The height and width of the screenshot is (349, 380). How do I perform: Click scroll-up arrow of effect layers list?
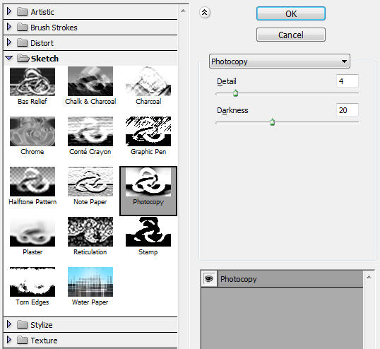tap(369, 277)
